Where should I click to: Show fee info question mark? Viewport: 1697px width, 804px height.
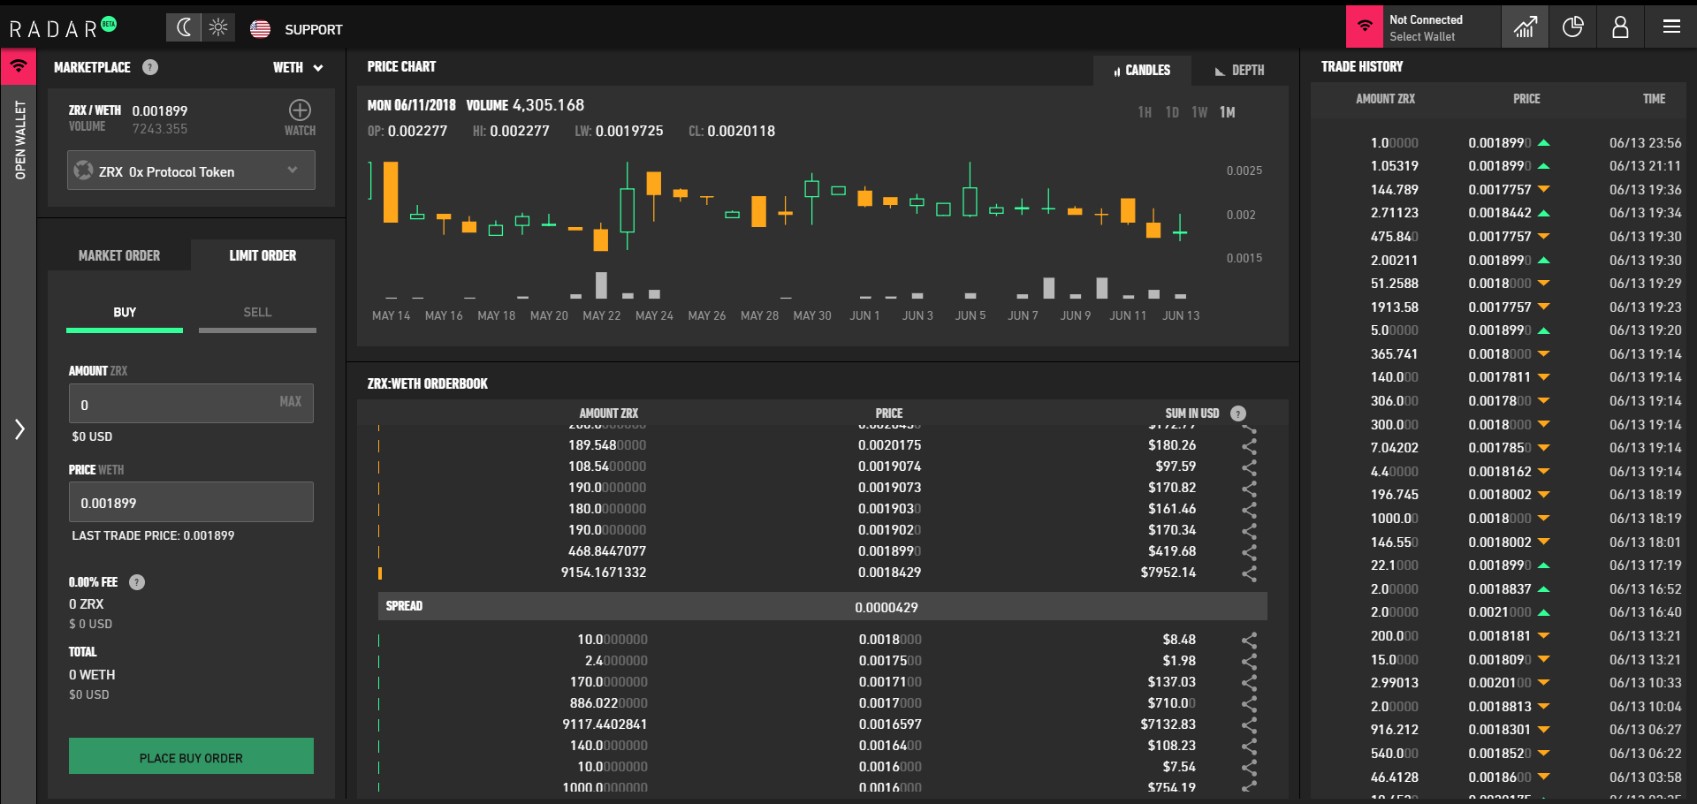(x=137, y=582)
